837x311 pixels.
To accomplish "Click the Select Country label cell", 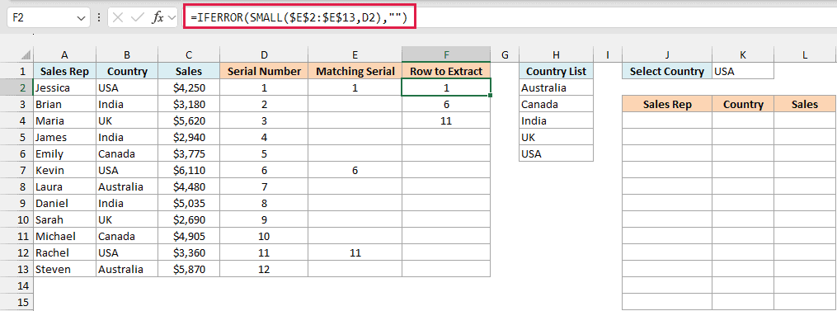I will point(667,71).
